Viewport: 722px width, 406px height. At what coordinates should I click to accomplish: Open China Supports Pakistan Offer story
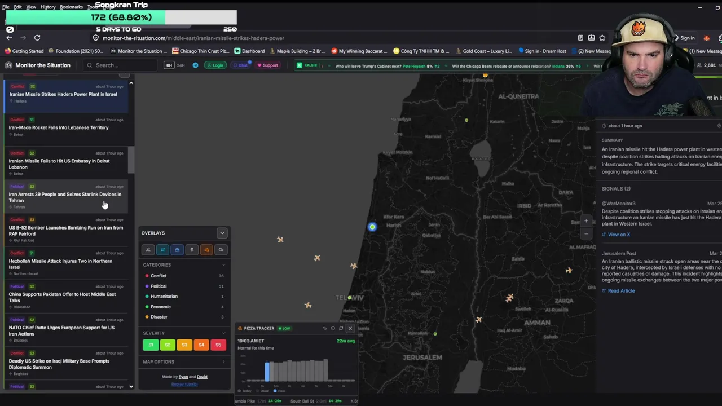(66, 297)
